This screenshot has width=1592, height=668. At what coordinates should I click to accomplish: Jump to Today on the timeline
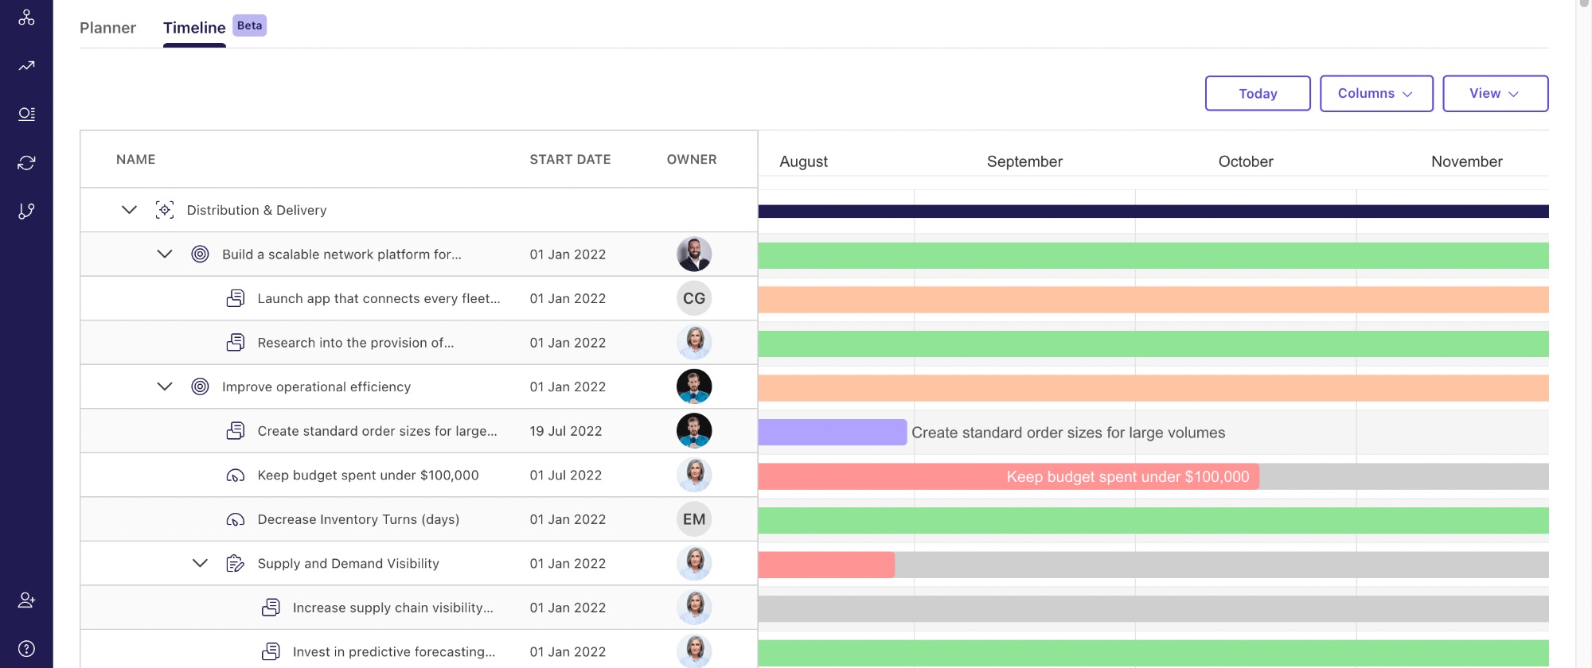(1257, 94)
